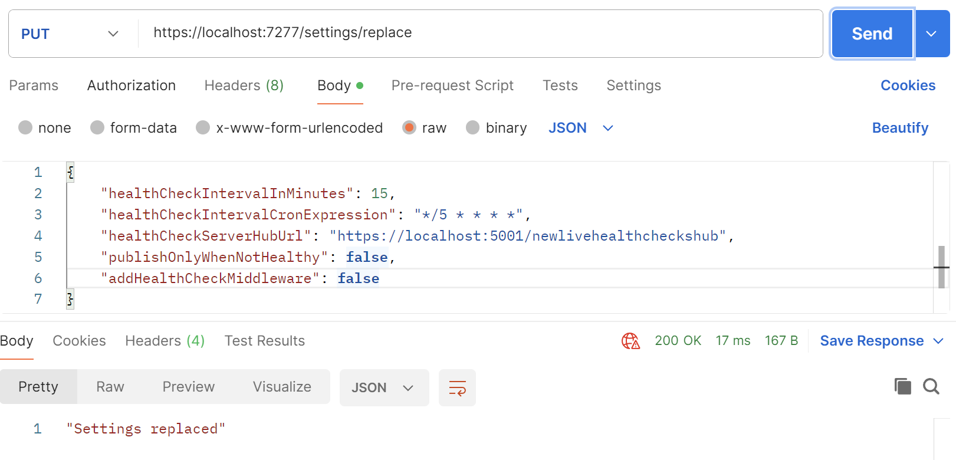Click the Beautify link
Viewport: 956px width, 460px height.
(901, 128)
